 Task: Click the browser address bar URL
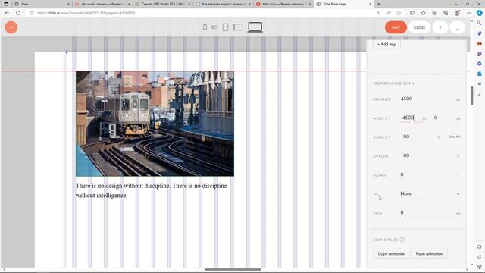[x=86, y=13]
